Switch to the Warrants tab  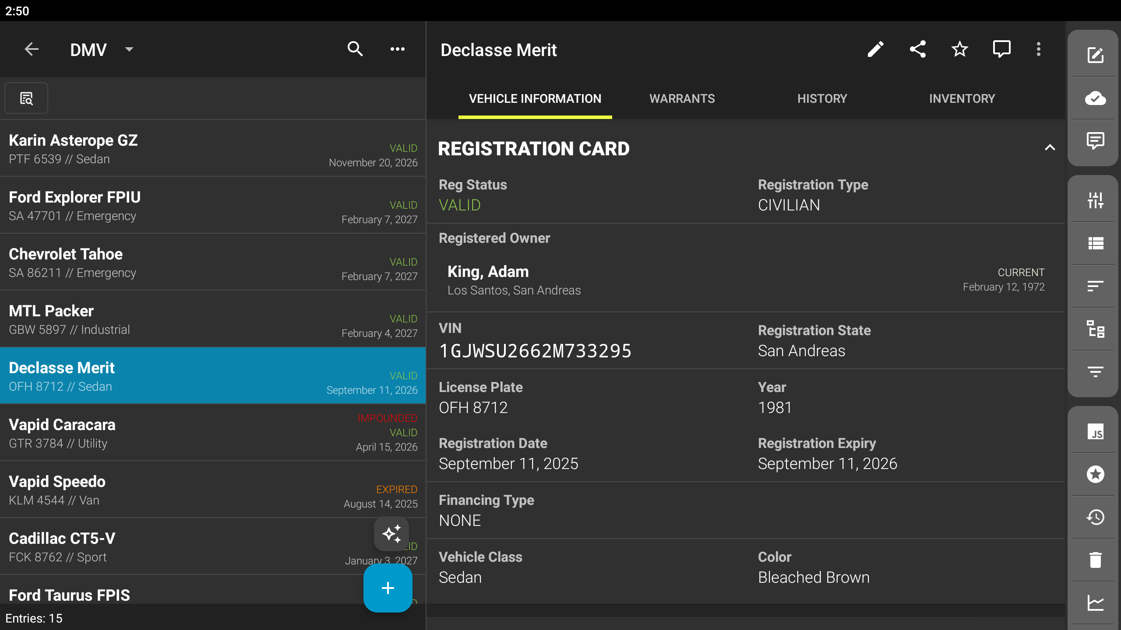(x=682, y=99)
